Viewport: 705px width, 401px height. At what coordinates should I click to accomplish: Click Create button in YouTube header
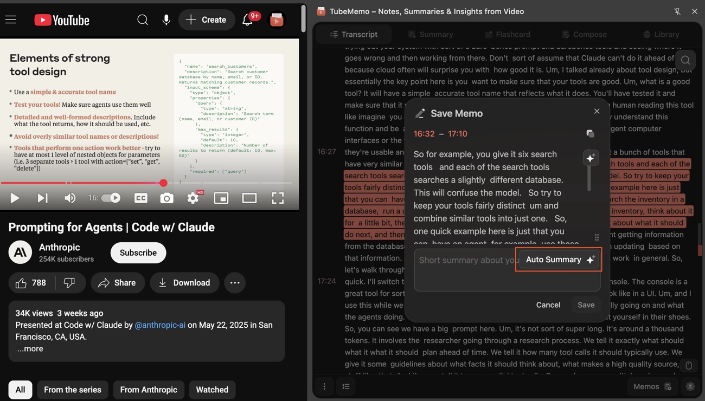[x=207, y=20]
